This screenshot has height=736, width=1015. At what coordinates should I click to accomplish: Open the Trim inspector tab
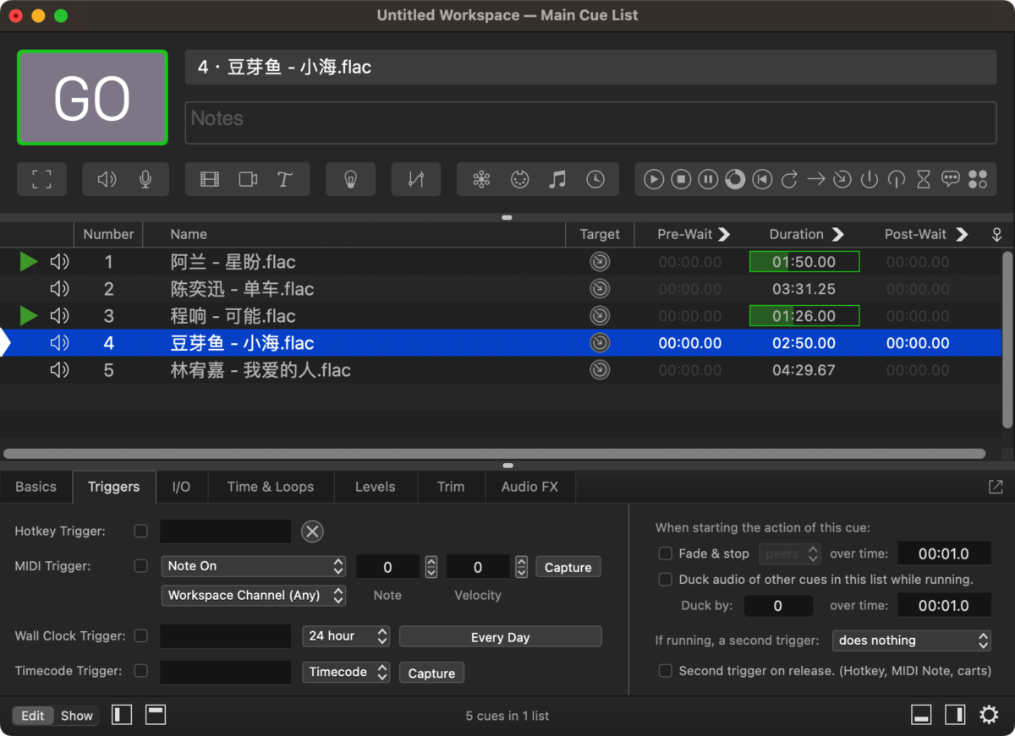coord(451,487)
